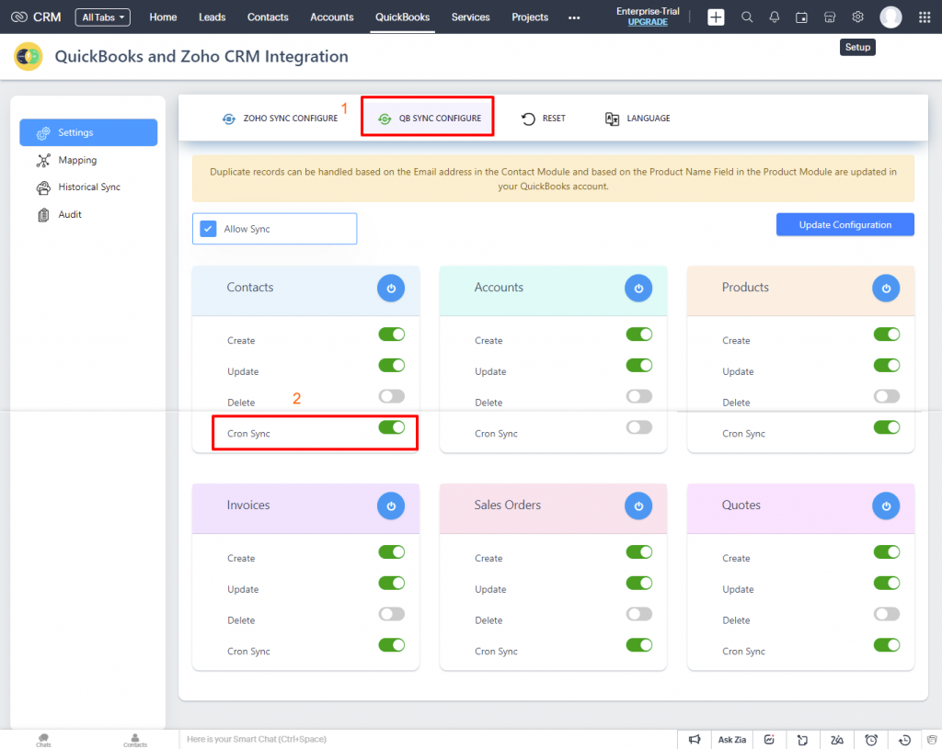Click the Invoices card power icon
Screen dimensions: 942x749
coord(391,506)
